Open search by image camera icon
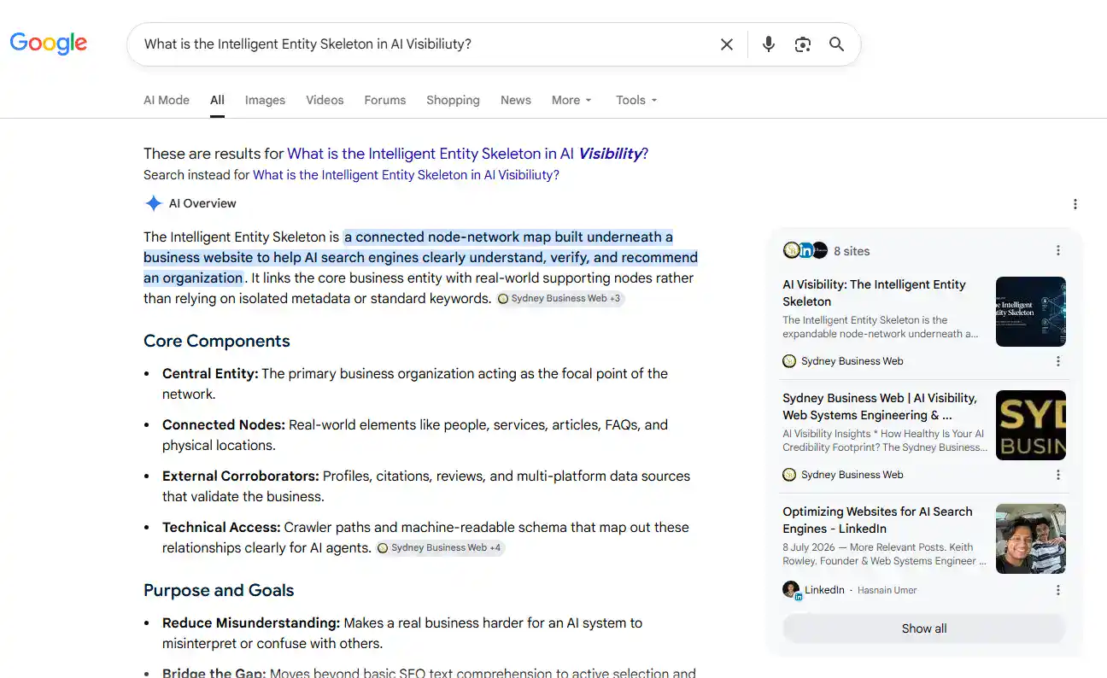Viewport: 1107px width, 678px height. pyautogui.click(x=803, y=44)
